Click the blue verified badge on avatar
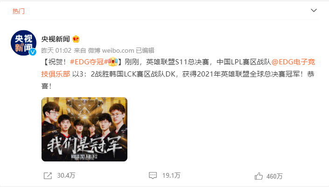Screen dimensions: 329x187 (x=33, y=52)
